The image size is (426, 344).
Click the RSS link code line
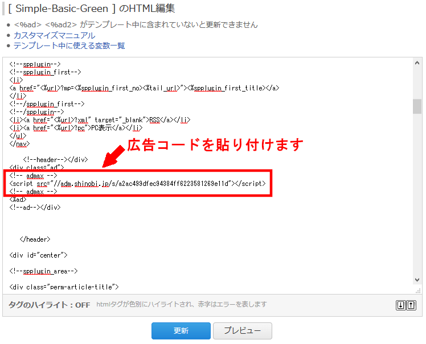coord(100,120)
